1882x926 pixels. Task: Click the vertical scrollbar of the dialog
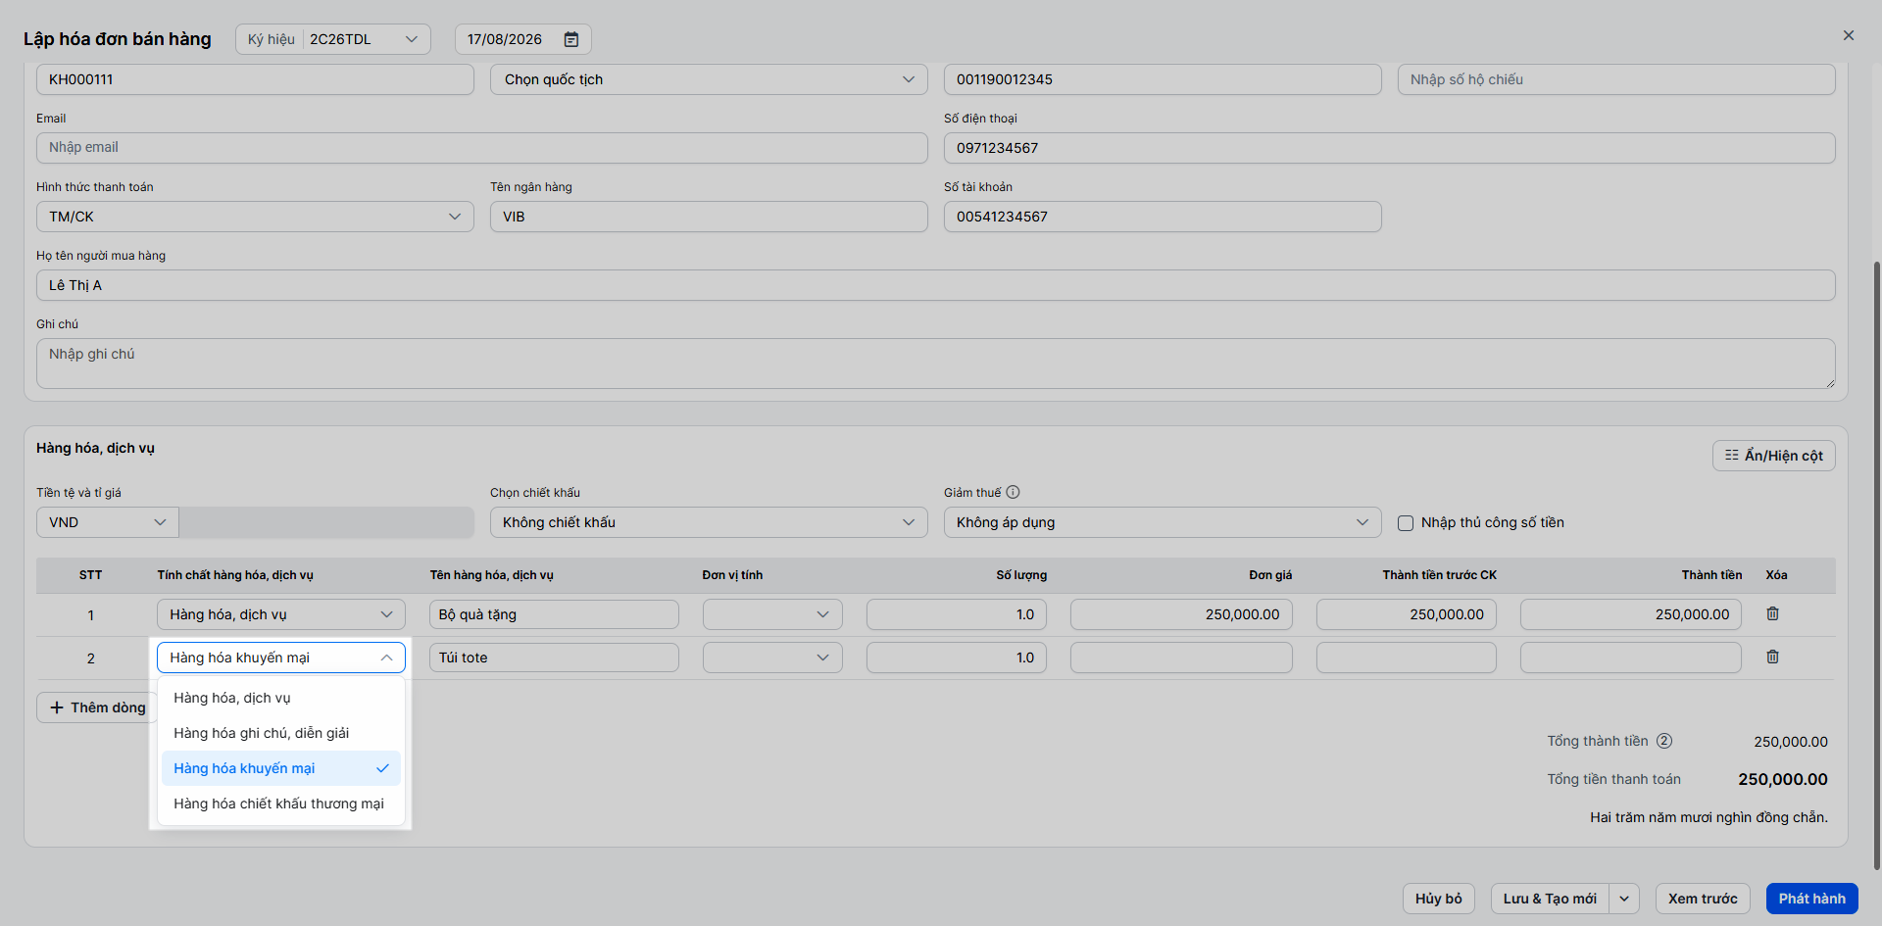[1876, 563]
